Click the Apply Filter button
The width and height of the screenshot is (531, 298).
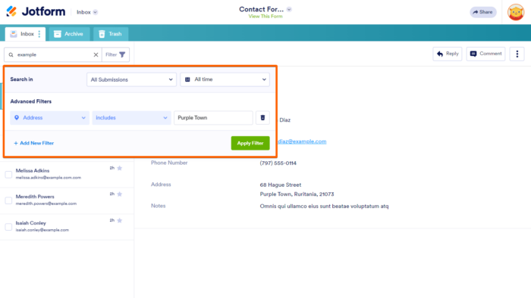coord(250,143)
